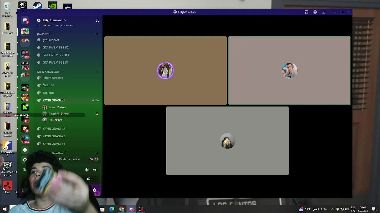Add a server with plus button

click(25, 150)
